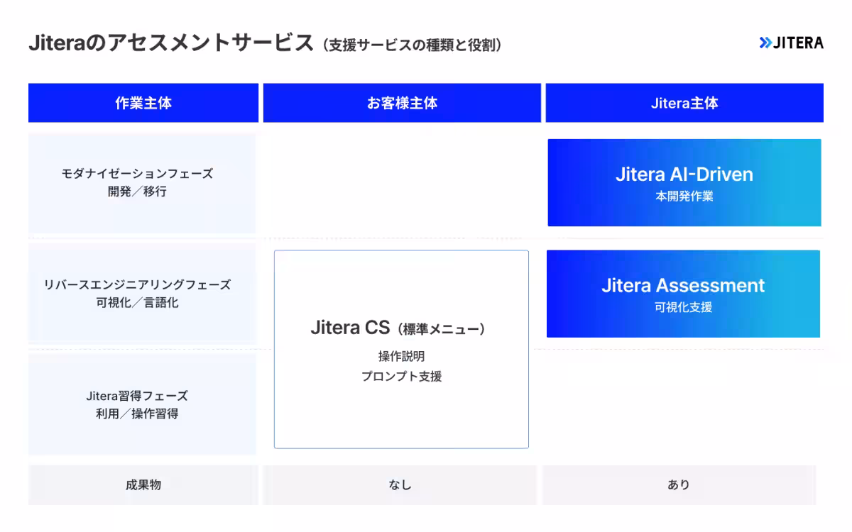Click the プロンプト支援 text in Jitera CS
The height and width of the screenshot is (532, 852).
[x=401, y=377]
